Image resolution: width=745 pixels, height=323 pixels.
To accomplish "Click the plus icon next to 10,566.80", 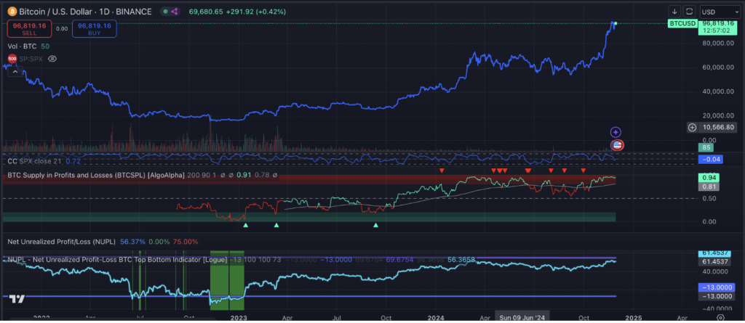I will [690, 128].
